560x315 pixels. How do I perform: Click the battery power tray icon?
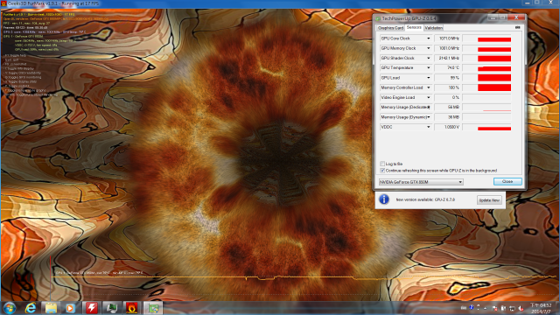503,308
